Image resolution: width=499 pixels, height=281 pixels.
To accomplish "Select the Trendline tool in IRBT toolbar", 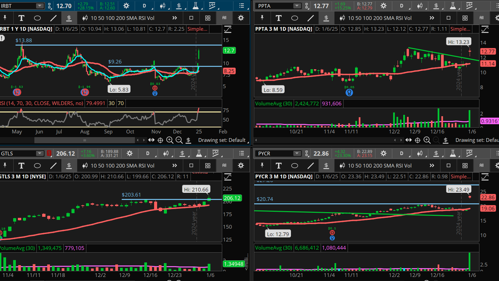I will (53, 18).
